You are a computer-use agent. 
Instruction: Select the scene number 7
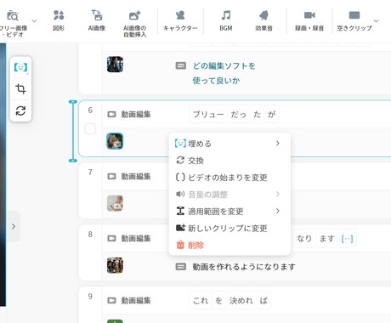[90, 172]
